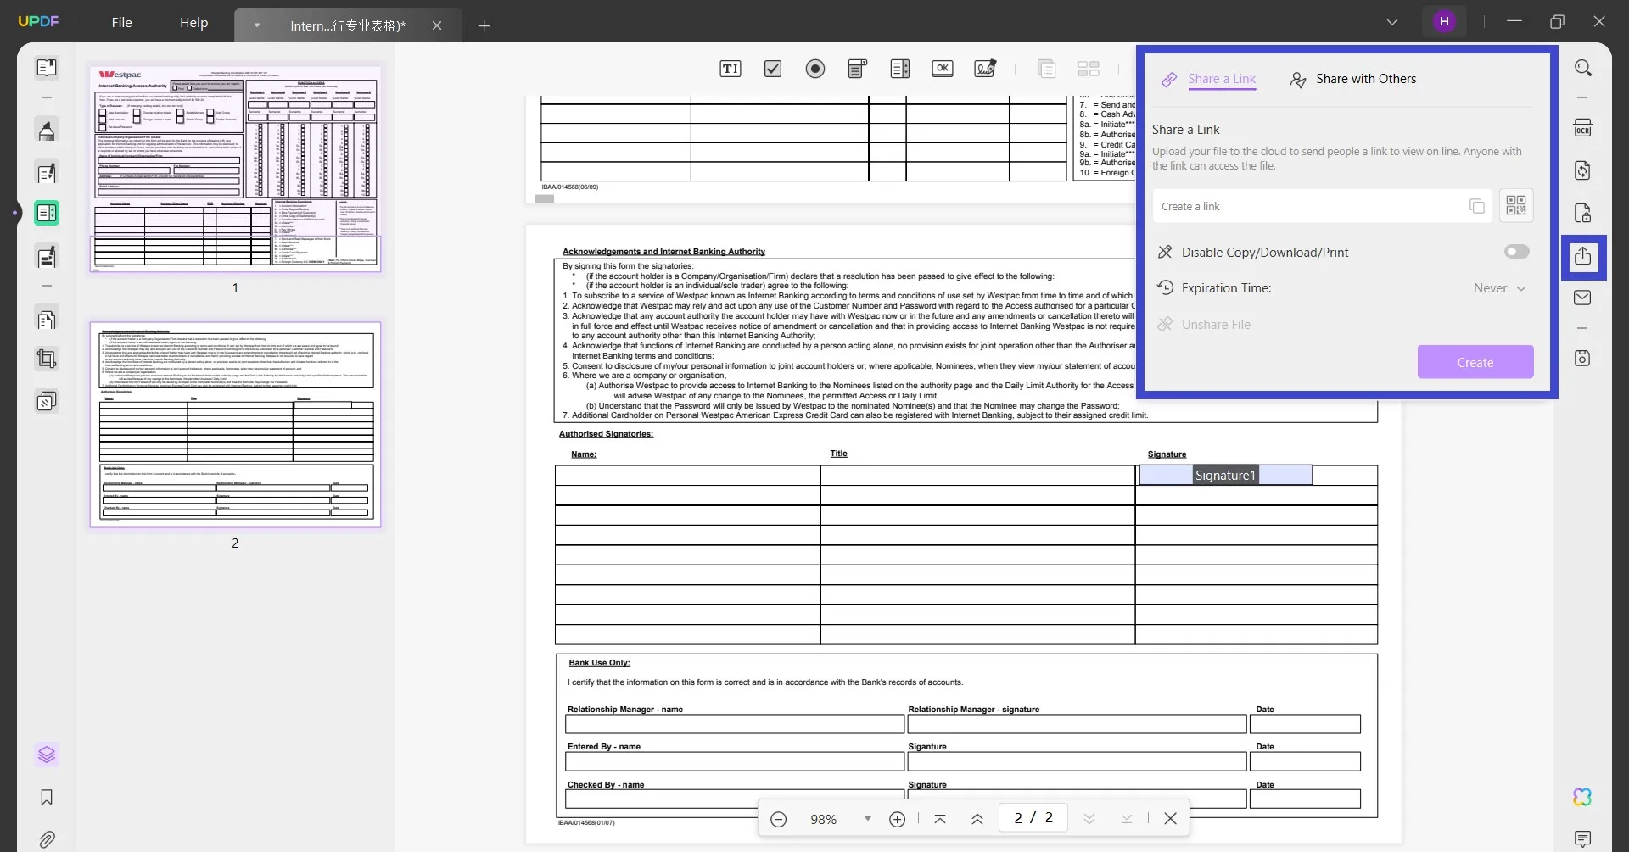
Task: Click the page number input box
Action: pos(1033,817)
